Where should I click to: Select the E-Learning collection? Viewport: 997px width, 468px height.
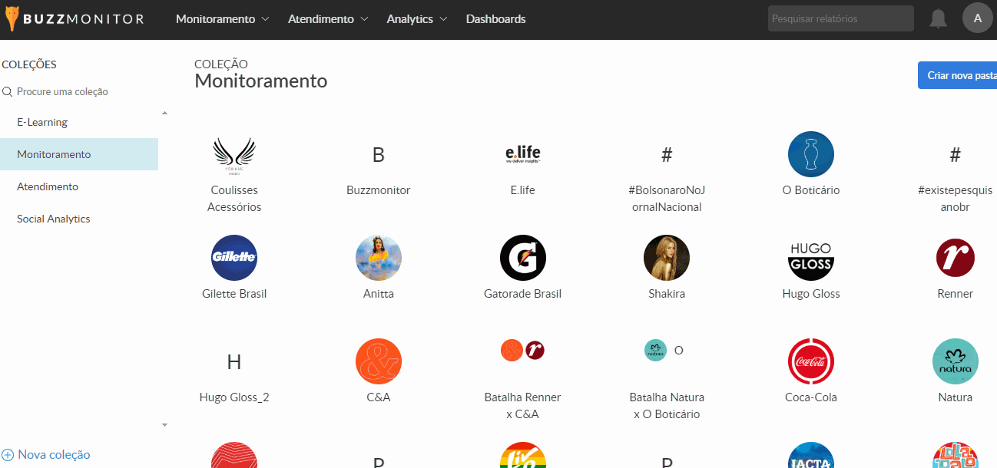[42, 122]
